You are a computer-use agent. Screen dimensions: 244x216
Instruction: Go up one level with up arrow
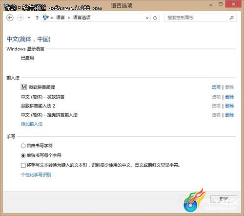coord(37,18)
